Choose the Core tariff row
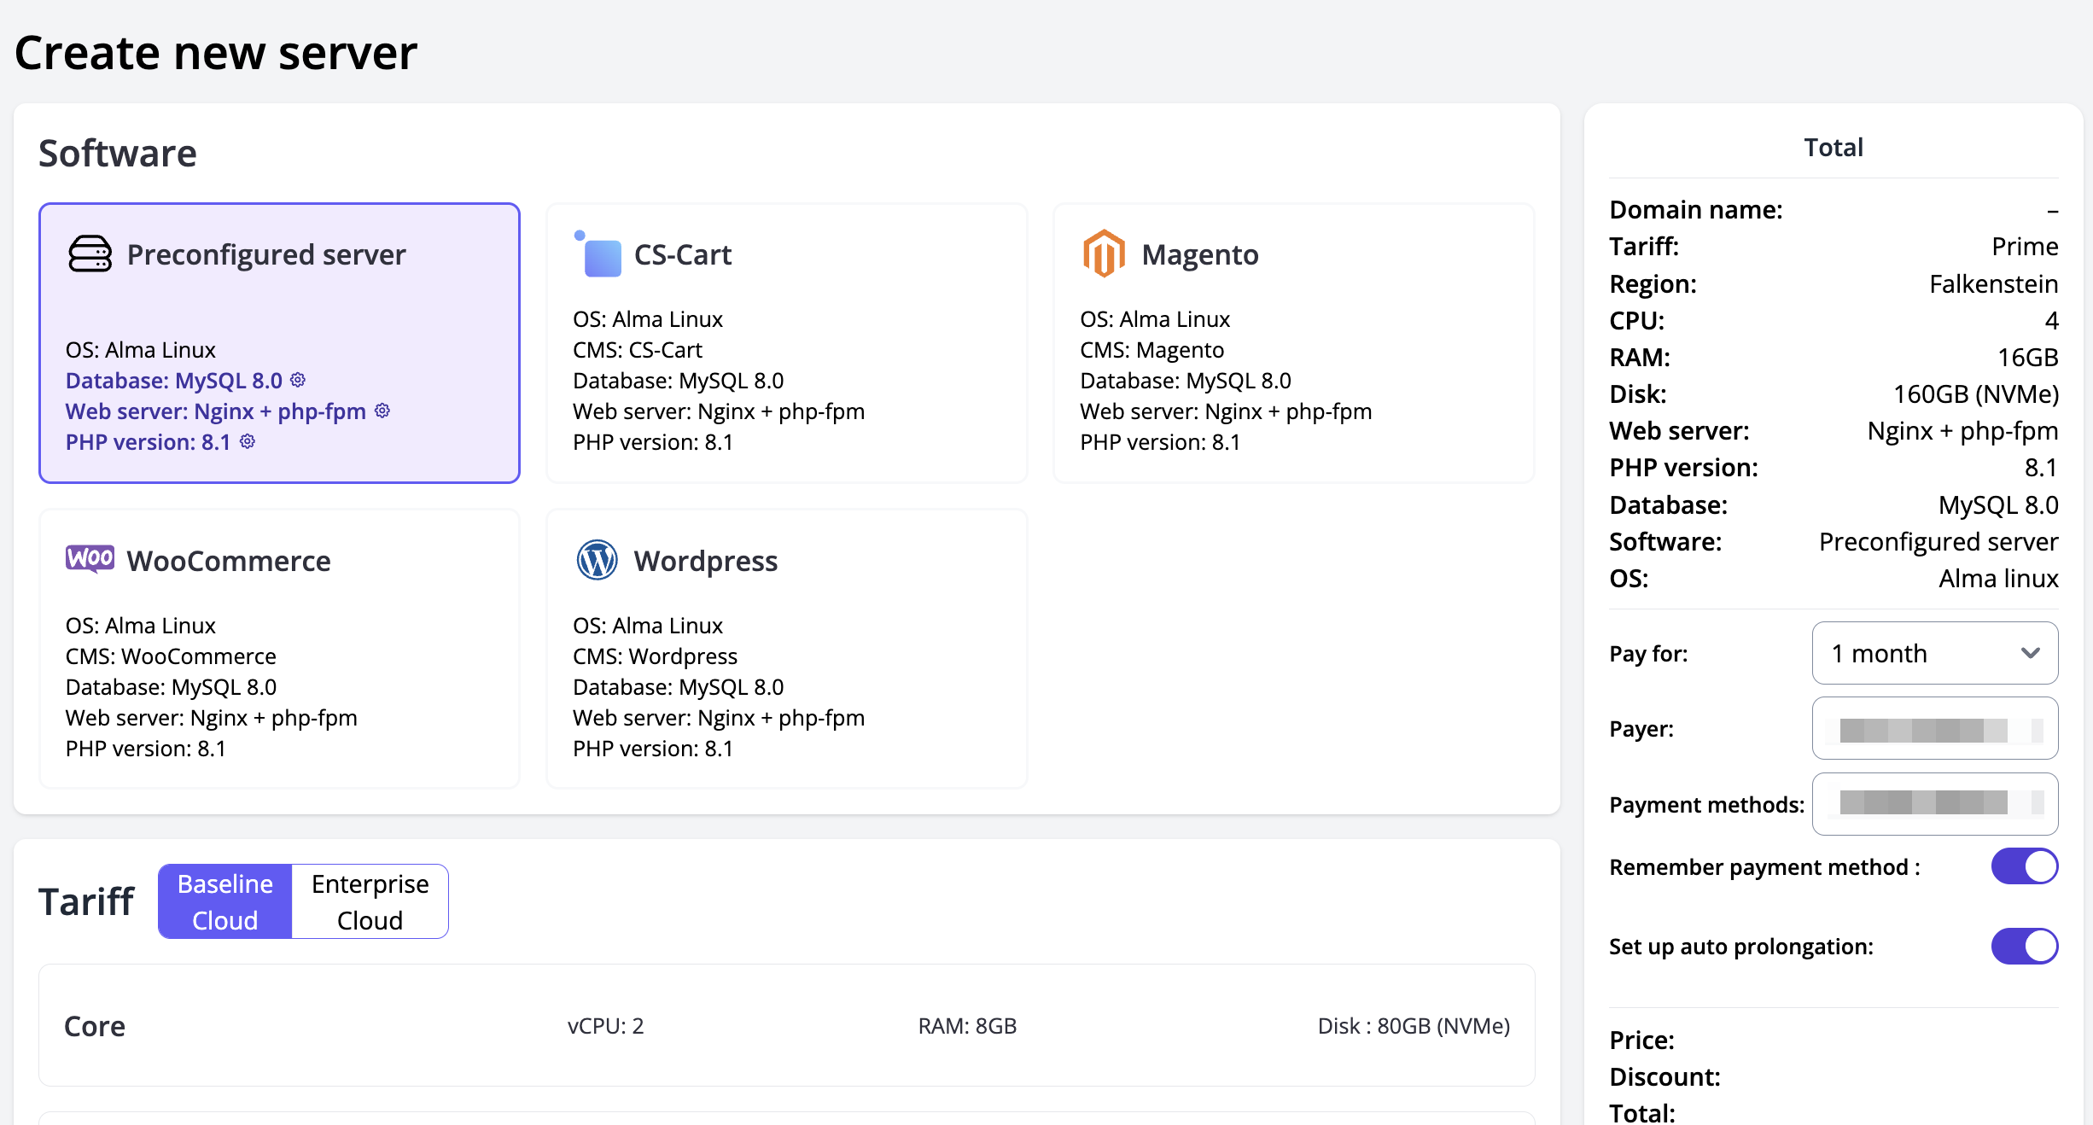This screenshot has width=2093, height=1125. [785, 1025]
